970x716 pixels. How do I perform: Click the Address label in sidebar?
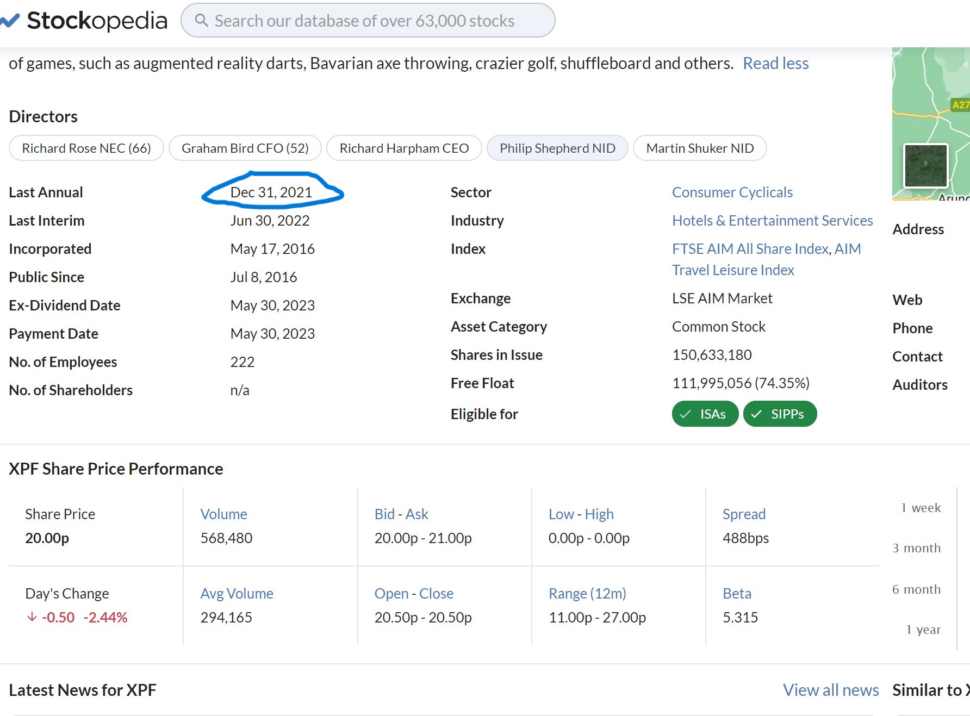pyautogui.click(x=918, y=229)
